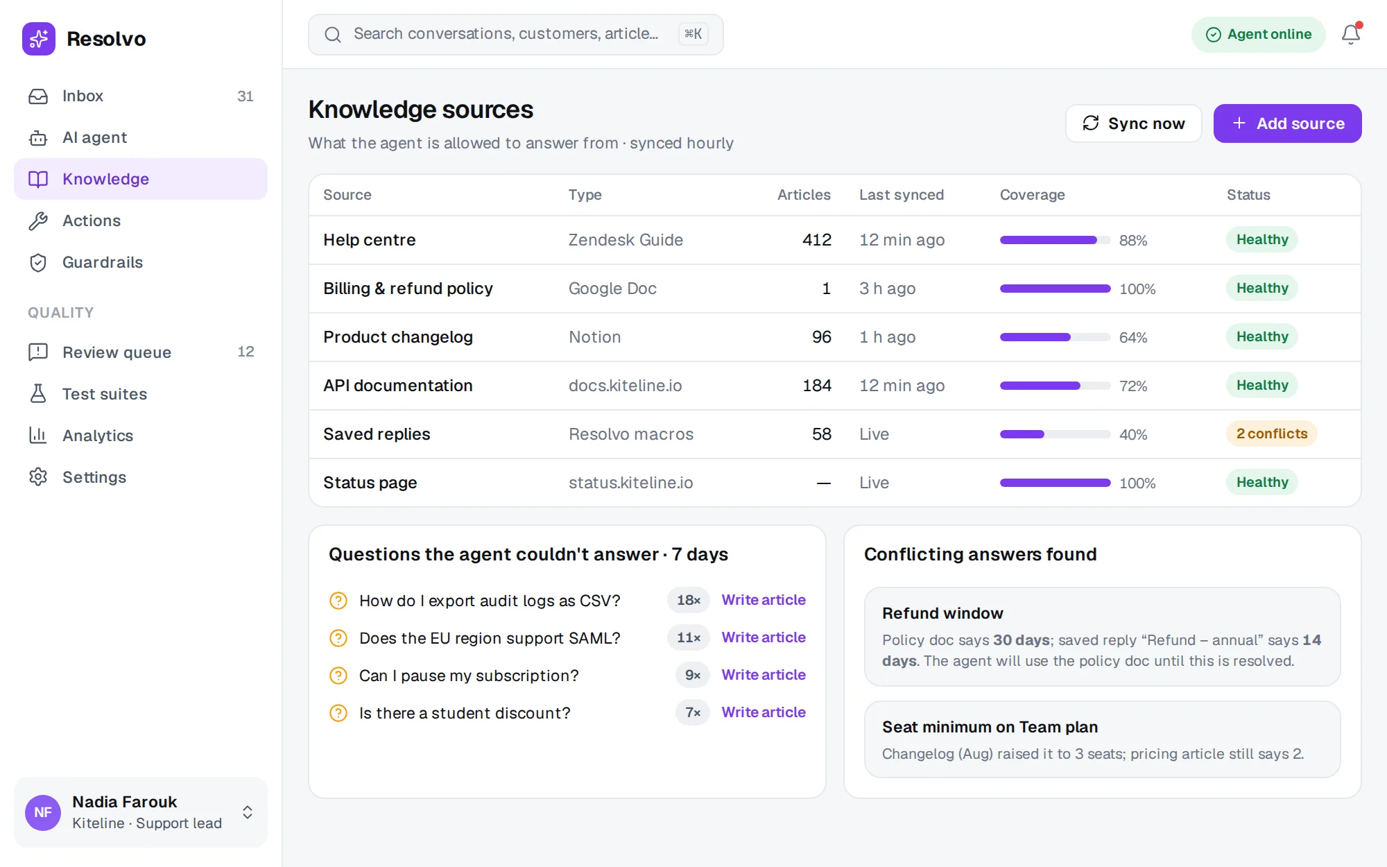Click question icon beside student discount
Viewport: 1387px width, 867px height.
coord(338,713)
